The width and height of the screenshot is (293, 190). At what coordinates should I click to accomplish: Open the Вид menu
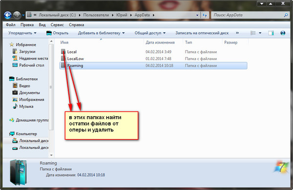click(42, 25)
